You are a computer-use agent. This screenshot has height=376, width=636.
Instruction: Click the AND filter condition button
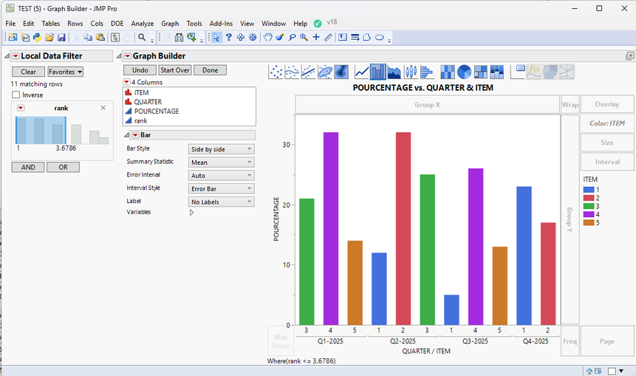coord(27,167)
